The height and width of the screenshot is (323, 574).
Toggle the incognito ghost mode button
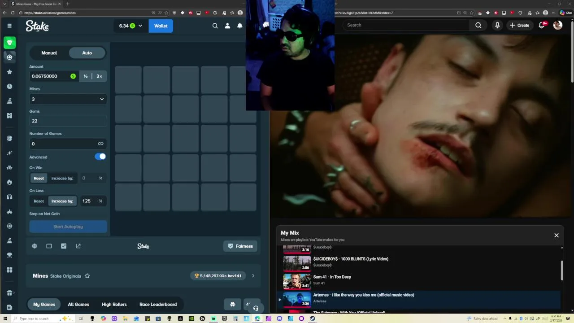(x=232, y=304)
